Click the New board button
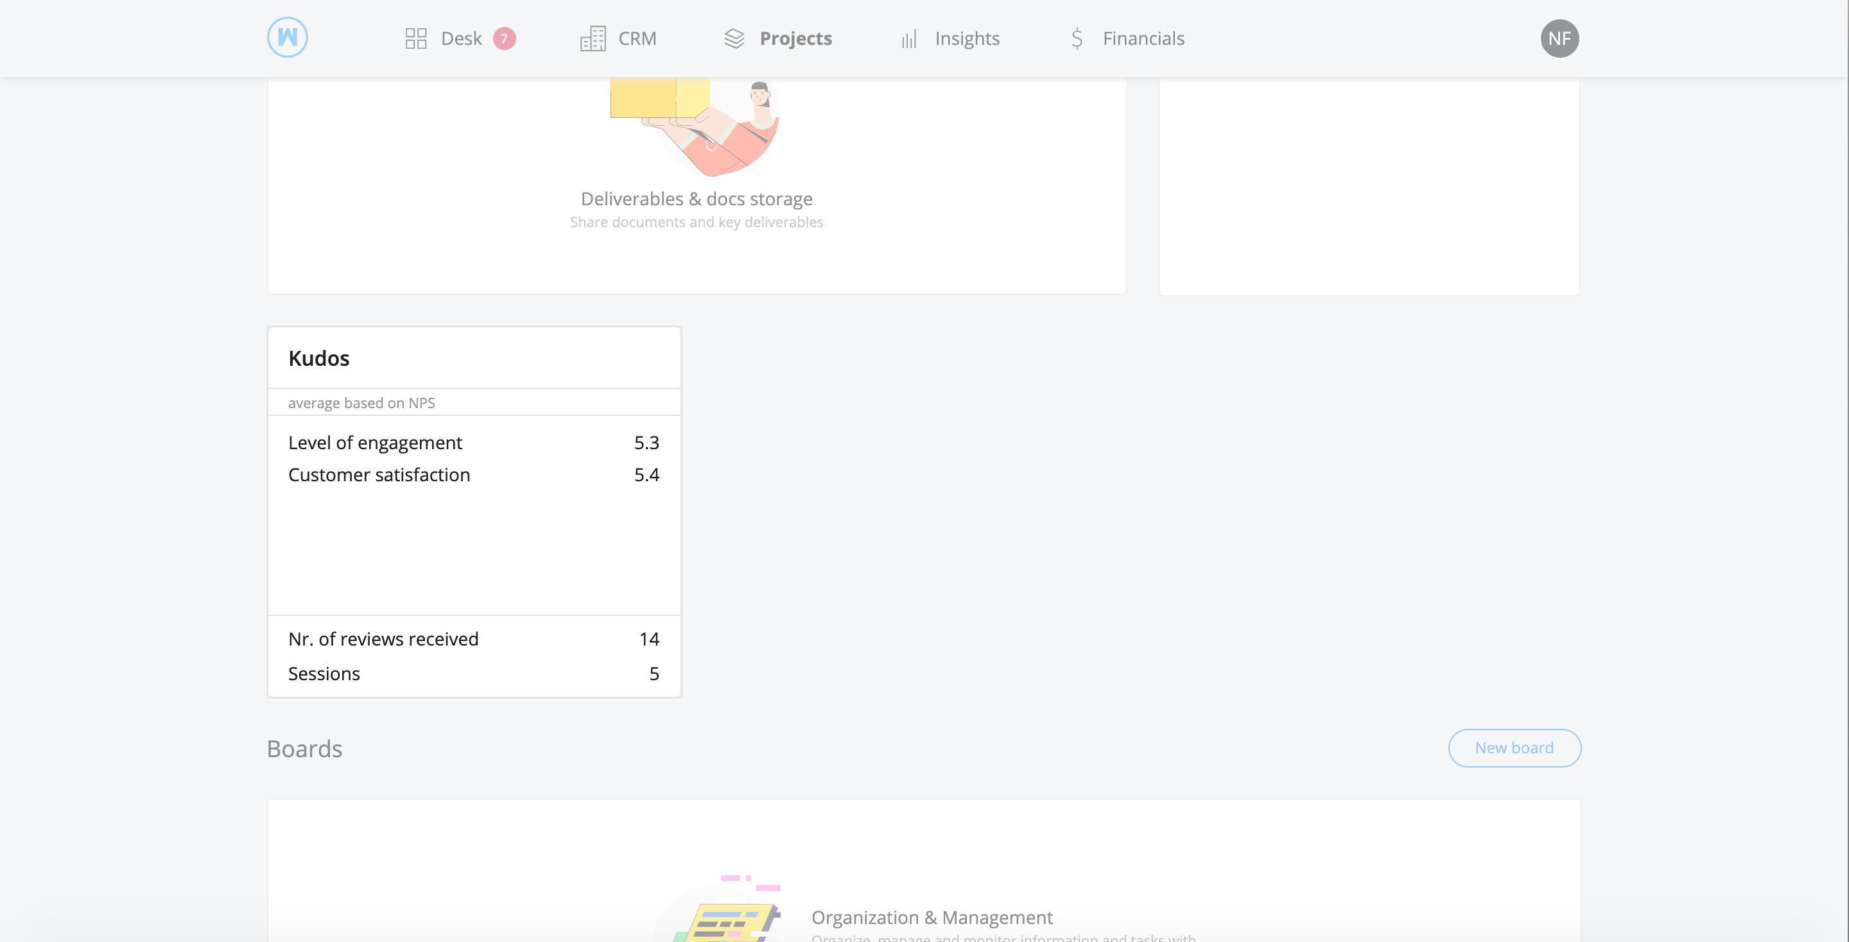1849x942 pixels. (1515, 748)
